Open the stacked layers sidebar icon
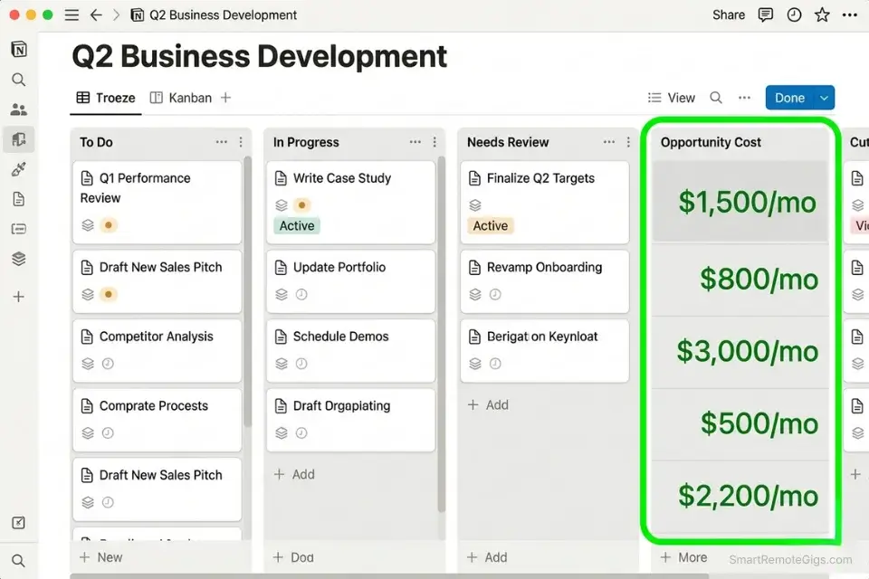This screenshot has width=869, height=579. tap(19, 259)
